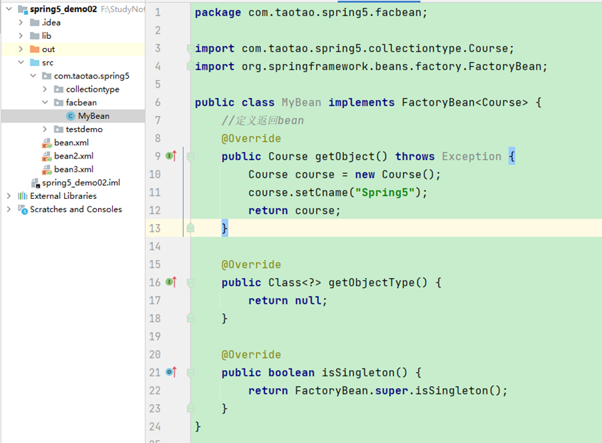Fold the getObjectType method body
This screenshot has height=443, width=602.
[190, 282]
